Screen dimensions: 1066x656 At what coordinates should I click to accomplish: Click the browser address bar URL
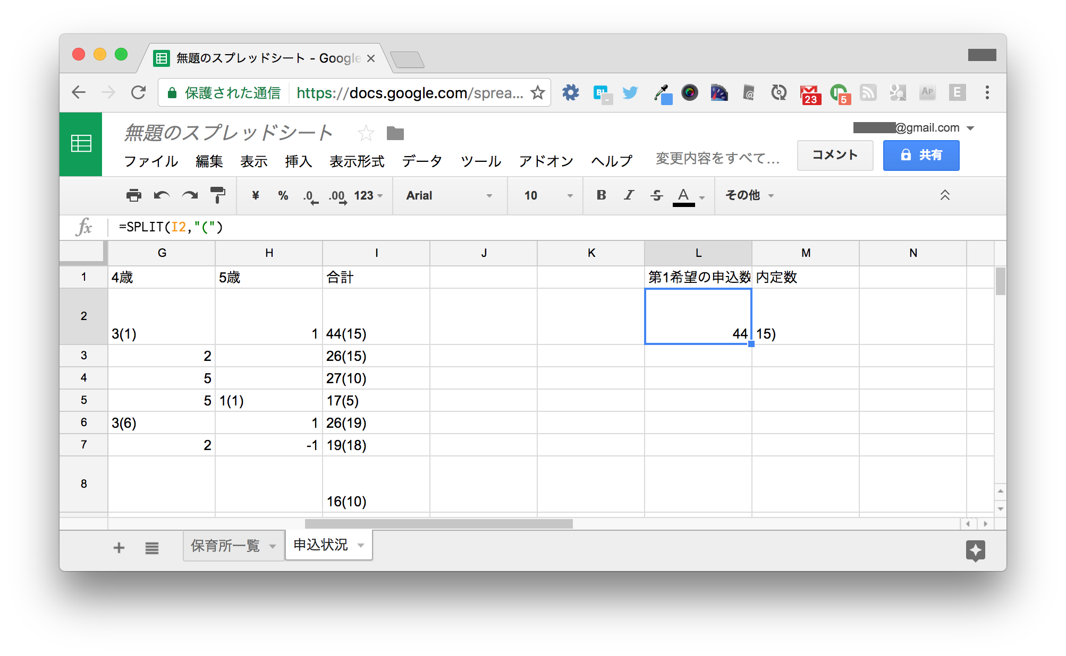click(409, 93)
